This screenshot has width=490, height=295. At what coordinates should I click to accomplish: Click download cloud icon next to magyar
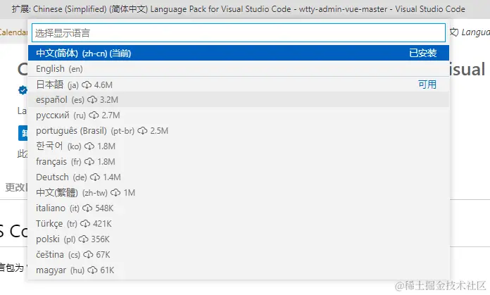92,270
